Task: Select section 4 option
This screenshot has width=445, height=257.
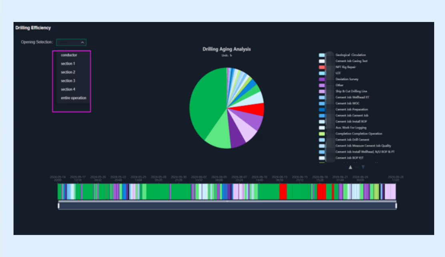Action: click(x=68, y=89)
